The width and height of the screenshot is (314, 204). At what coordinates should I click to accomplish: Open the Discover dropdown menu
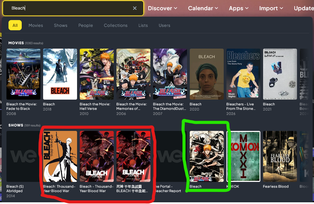163,8
